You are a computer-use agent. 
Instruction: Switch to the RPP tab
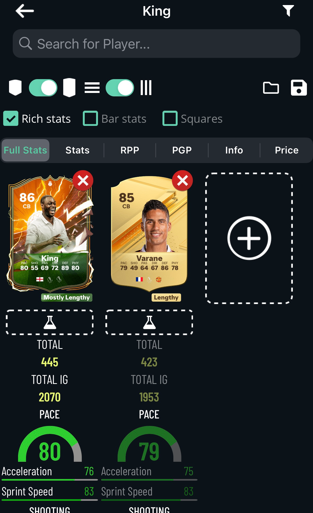[x=130, y=150]
